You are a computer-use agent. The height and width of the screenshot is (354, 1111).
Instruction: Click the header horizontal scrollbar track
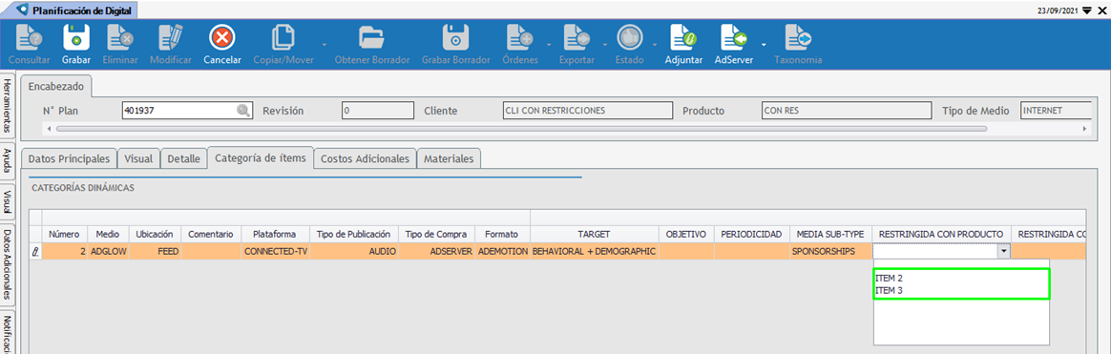coord(521,129)
